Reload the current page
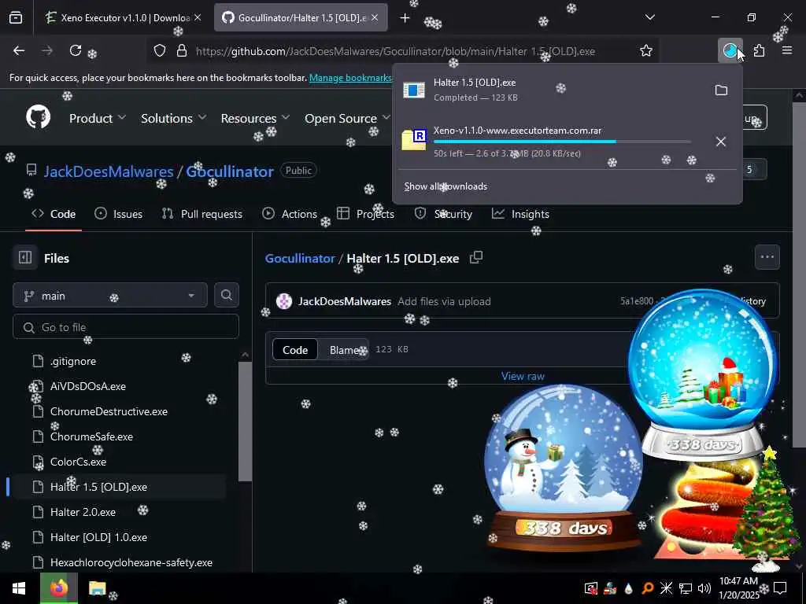Viewport: 806px width, 604px height. (76, 50)
